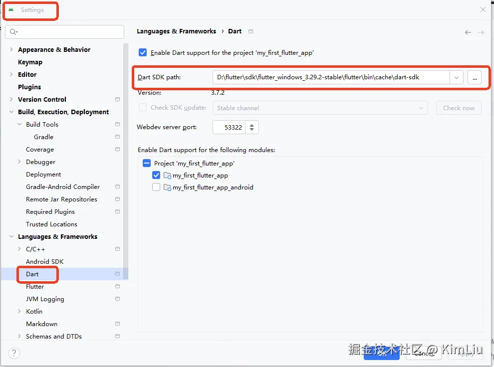Expand the Kotlin node
Image resolution: width=494 pixels, height=367 pixels.
(x=19, y=311)
